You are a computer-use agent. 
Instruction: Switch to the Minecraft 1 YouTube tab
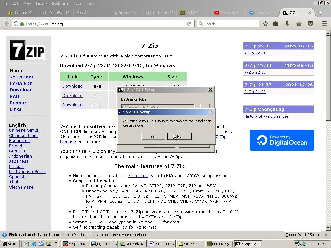coord(228,13)
